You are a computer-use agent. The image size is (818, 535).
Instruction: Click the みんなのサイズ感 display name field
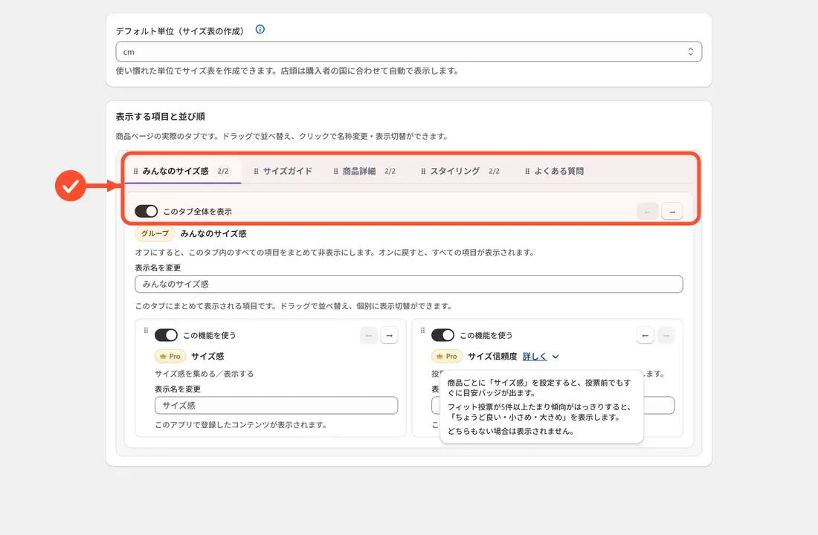[408, 284]
